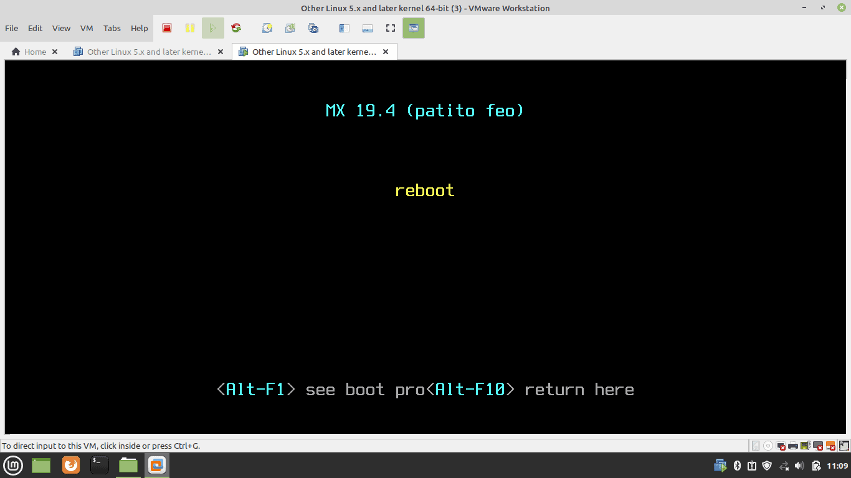Image resolution: width=851 pixels, height=478 pixels.
Task: Click the green show desktop taskbar icon
Action: pos(41,465)
